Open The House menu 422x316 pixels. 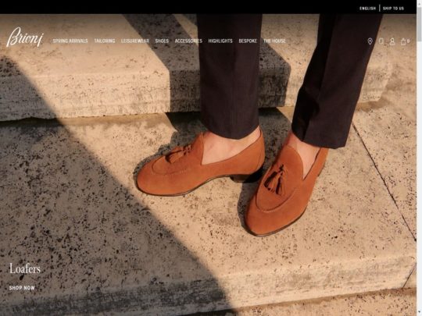click(274, 41)
